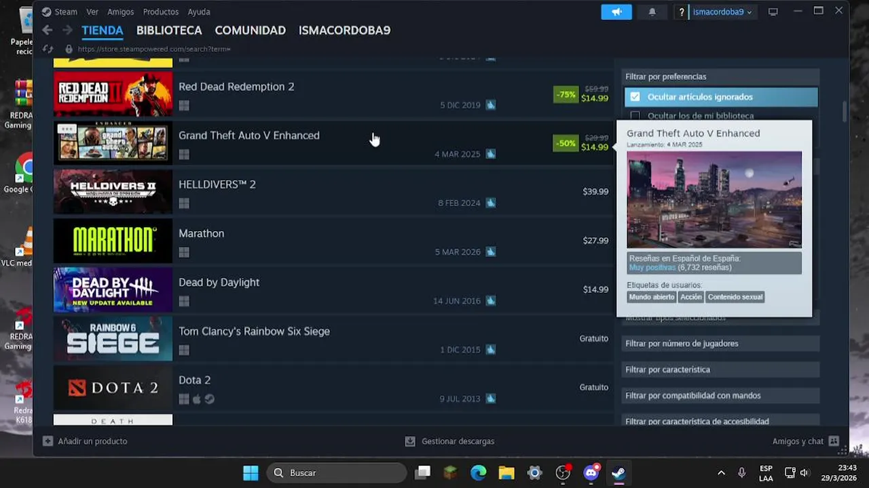Open File Explorer from taskbar
Screen dimensions: 869x488
506,472
